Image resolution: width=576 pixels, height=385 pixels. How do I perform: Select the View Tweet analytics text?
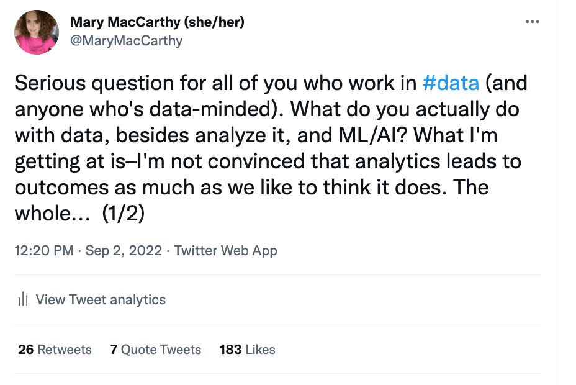coord(101,300)
